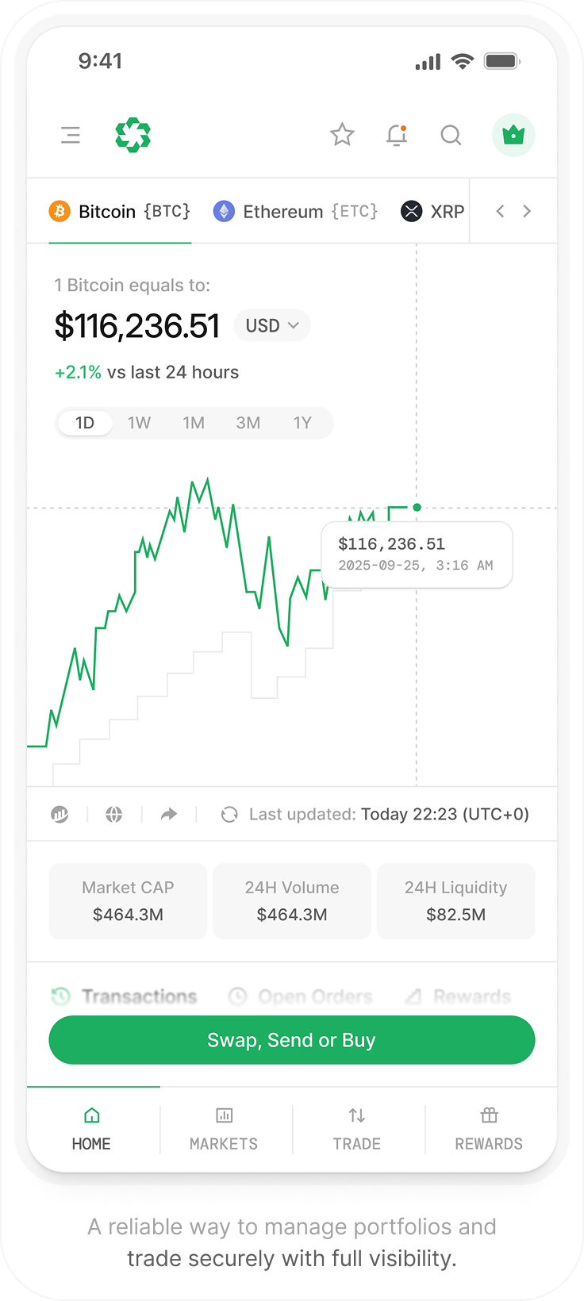Viewport: 584px width, 1301px height.
Task: Tap Swap, Send or Buy button
Action: click(x=292, y=1040)
